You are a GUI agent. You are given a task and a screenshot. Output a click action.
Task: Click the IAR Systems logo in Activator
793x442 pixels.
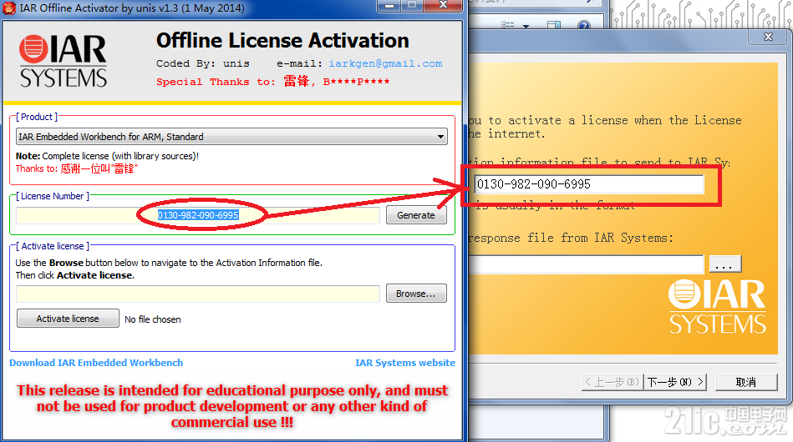64,61
